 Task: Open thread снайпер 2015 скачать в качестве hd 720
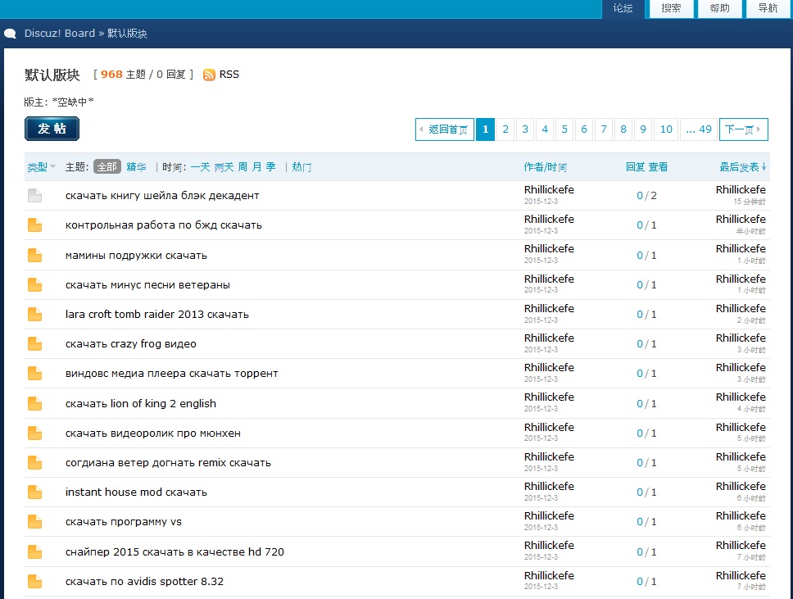pos(174,551)
